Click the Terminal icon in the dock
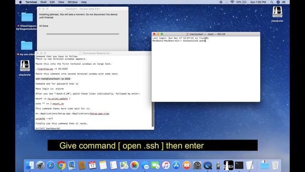This screenshot has height=172, width=305. (239, 165)
